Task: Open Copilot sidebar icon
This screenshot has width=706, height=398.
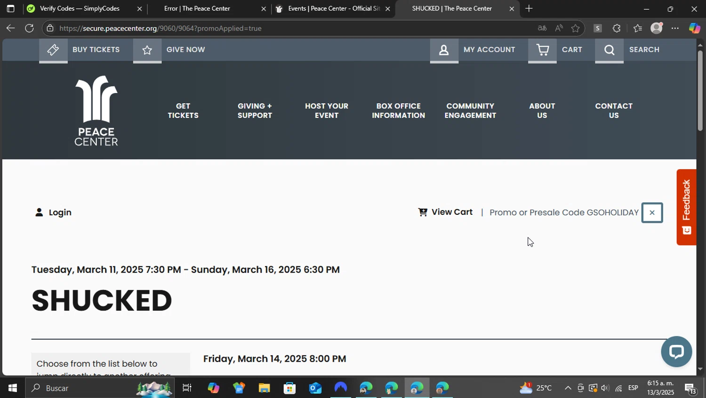Action: click(x=695, y=28)
